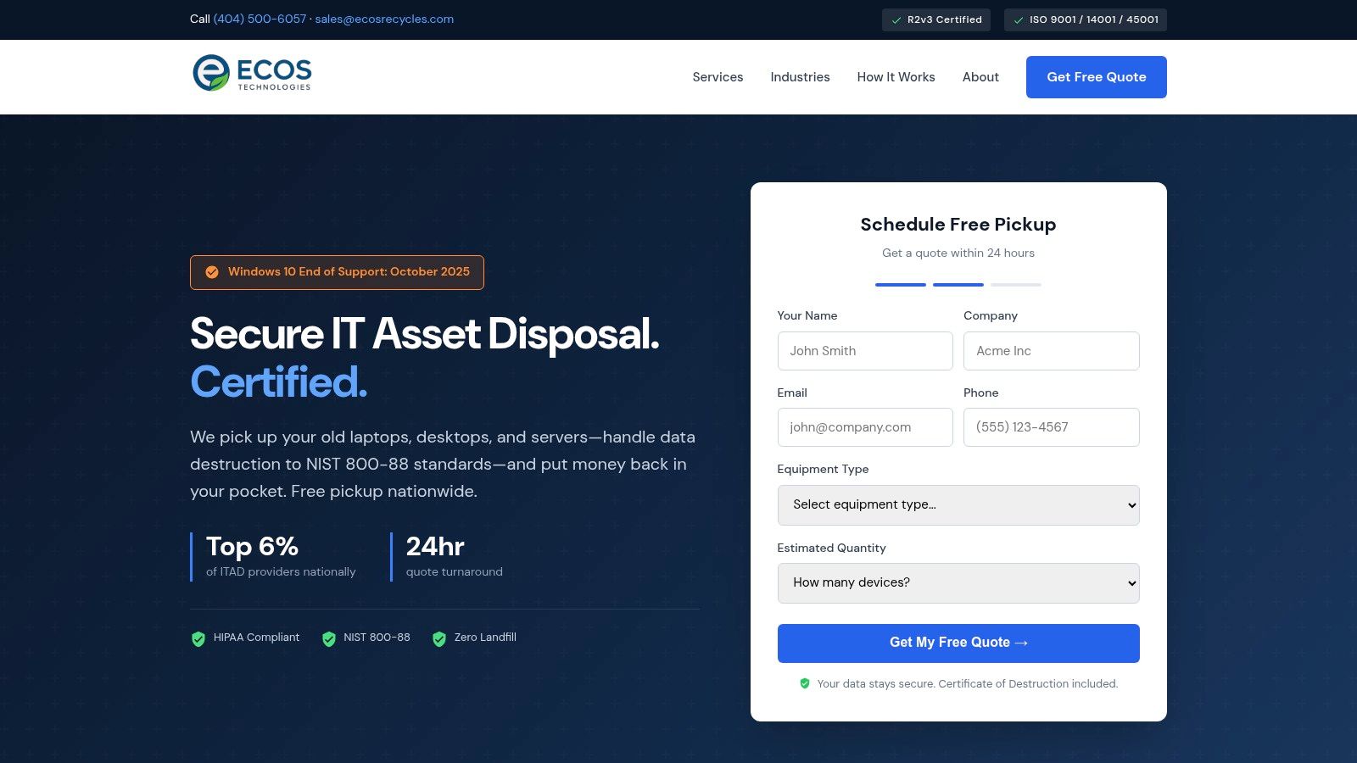Click the ISO 9001 / 14001 / 45001 badge
This screenshot has height=763, width=1357.
(1086, 19)
